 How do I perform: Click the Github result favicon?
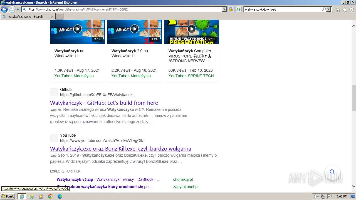point(54,92)
